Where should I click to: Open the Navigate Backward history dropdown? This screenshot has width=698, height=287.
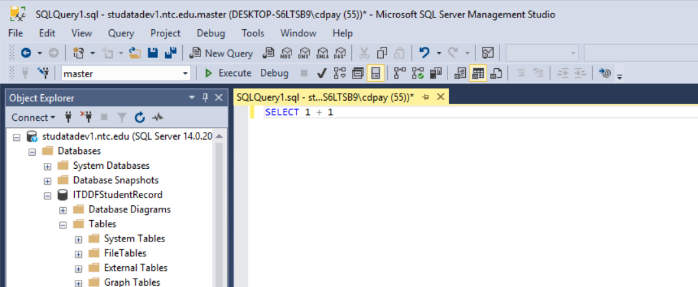pyautogui.click(x=40, y=53)
